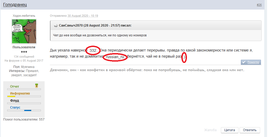
Task: Click the Отчет rating bar
Action: [24, 89]
